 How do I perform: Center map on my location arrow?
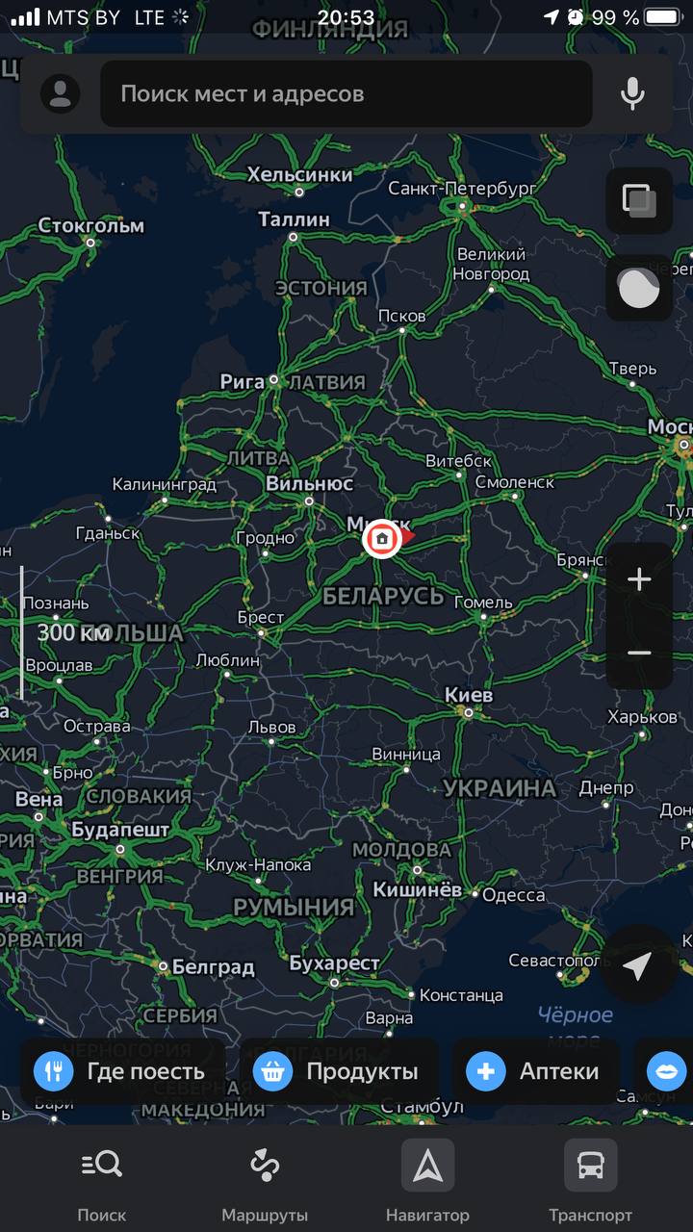point(638,965)
